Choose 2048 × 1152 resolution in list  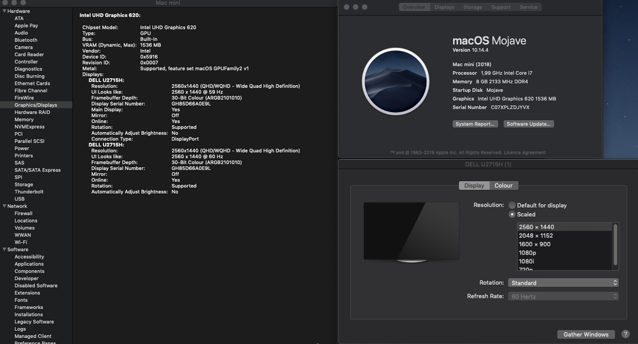tap(536, 236)
